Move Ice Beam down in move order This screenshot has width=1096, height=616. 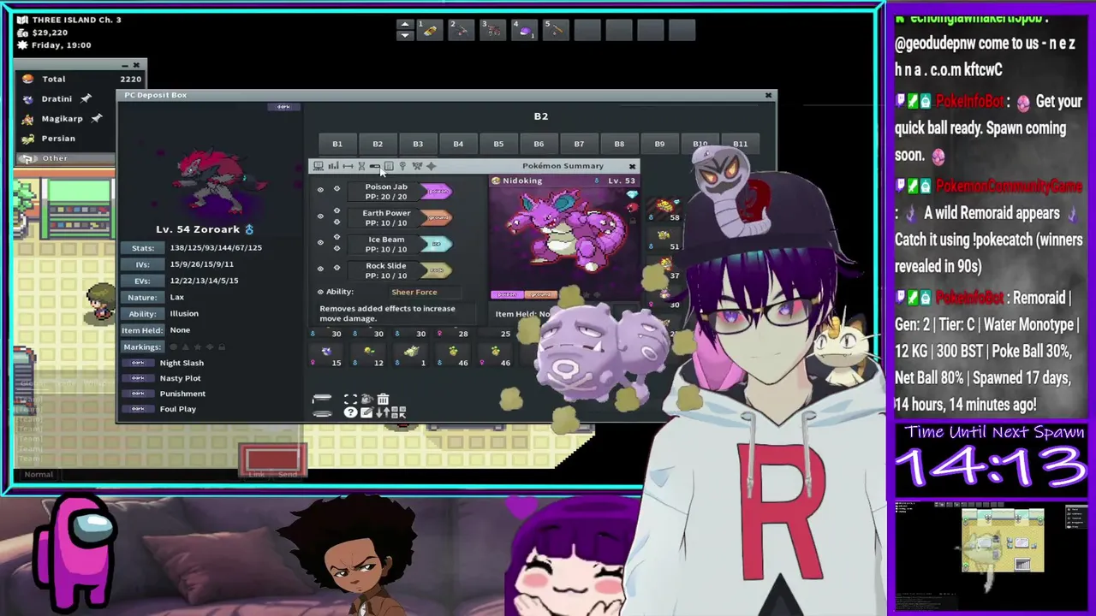coord(337,248)
